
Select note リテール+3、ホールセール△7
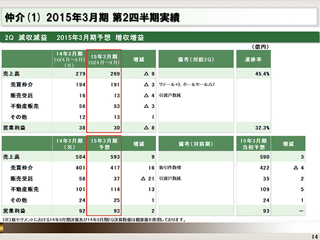pyautogui.click(x=187, y=85)
